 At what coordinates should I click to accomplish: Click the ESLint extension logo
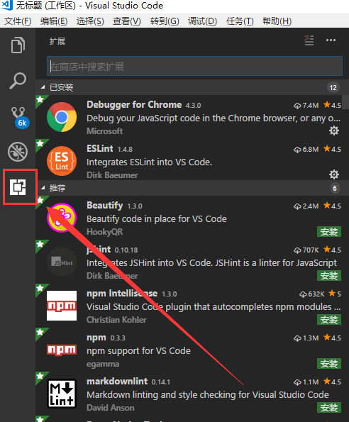click(x=62, y=161)
